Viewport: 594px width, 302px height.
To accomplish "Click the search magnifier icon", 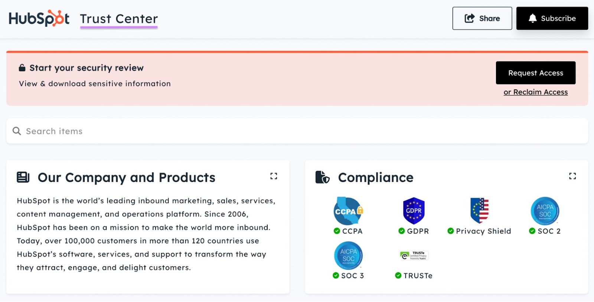I will coord(17,131).
